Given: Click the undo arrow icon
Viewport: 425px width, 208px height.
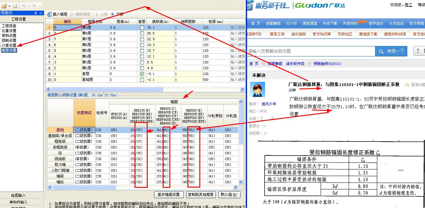Looking at the screenshot, I should 24,6.
